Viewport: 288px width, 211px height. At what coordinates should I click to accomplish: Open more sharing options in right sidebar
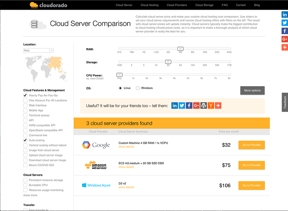tap(284, 47)
